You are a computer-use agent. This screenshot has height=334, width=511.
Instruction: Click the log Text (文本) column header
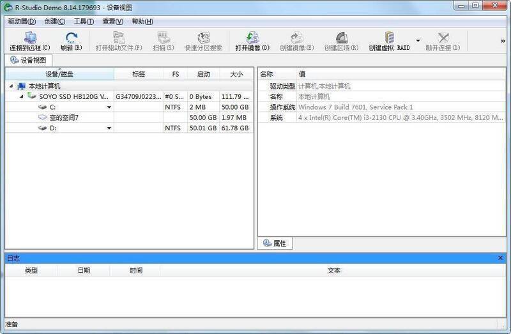[333, 271]
